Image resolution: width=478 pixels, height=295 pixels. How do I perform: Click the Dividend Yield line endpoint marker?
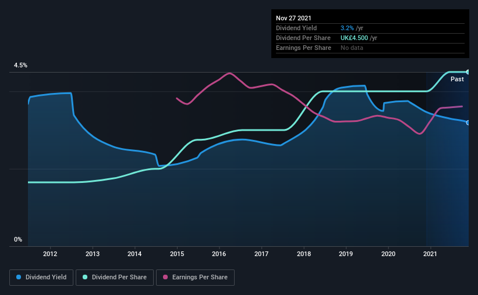pos(468,123)
